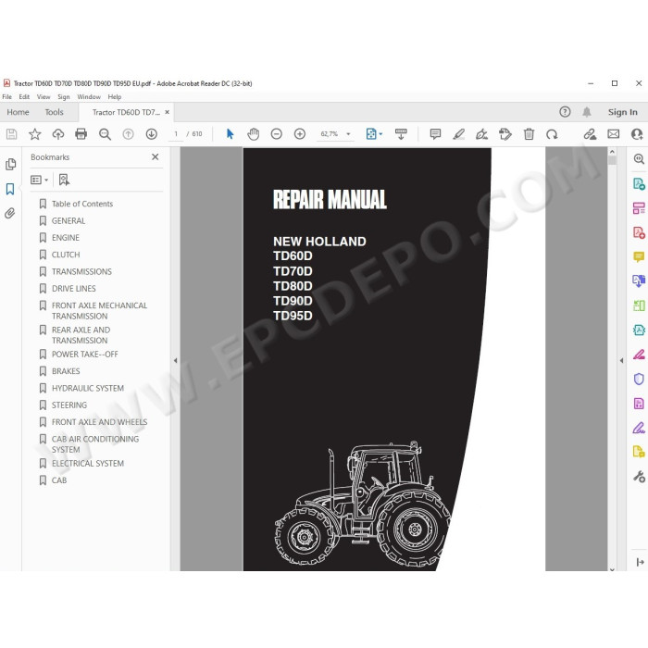Click the trash delete icon
Viewport: 648px width, 648px height.
coord(529,134)
